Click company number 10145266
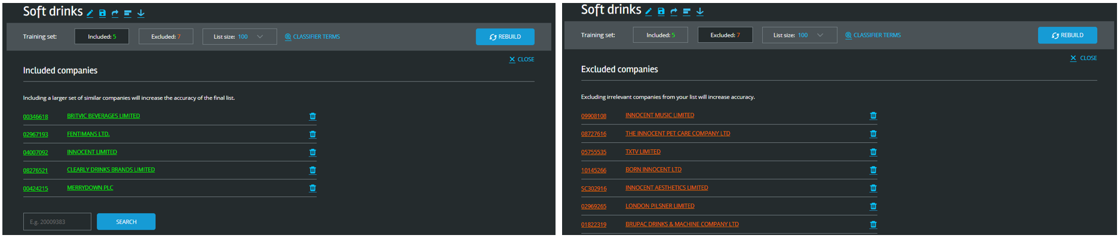Image resolution: width=1120 pixels, height=238 pixels. (594, 170)
